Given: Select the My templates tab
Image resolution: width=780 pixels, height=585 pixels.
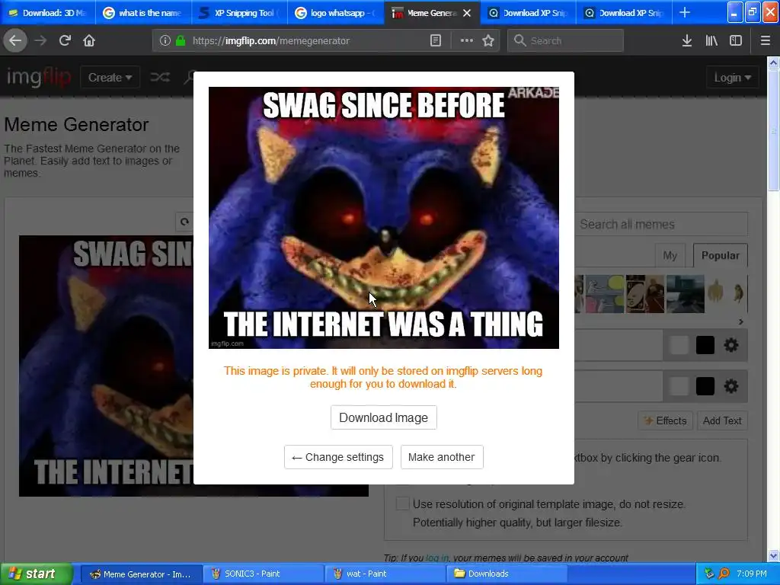Looking at the screenshot, I should click(670, 255).
